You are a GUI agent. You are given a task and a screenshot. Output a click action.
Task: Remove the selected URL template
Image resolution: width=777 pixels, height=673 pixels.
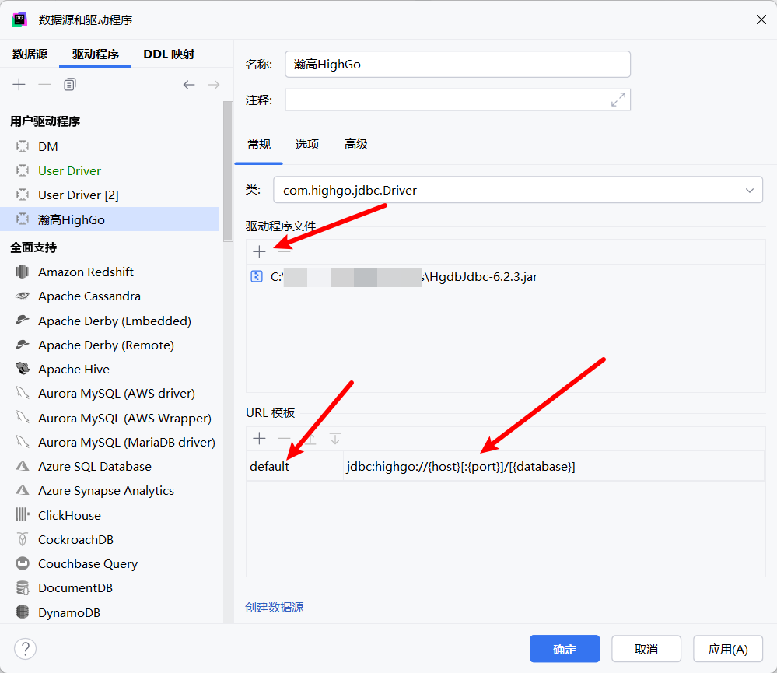click(x=284, y=438)
